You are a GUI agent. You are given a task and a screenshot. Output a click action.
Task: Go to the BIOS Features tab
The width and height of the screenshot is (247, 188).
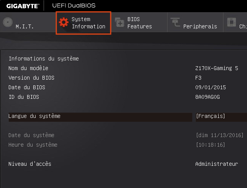point(139,22)
